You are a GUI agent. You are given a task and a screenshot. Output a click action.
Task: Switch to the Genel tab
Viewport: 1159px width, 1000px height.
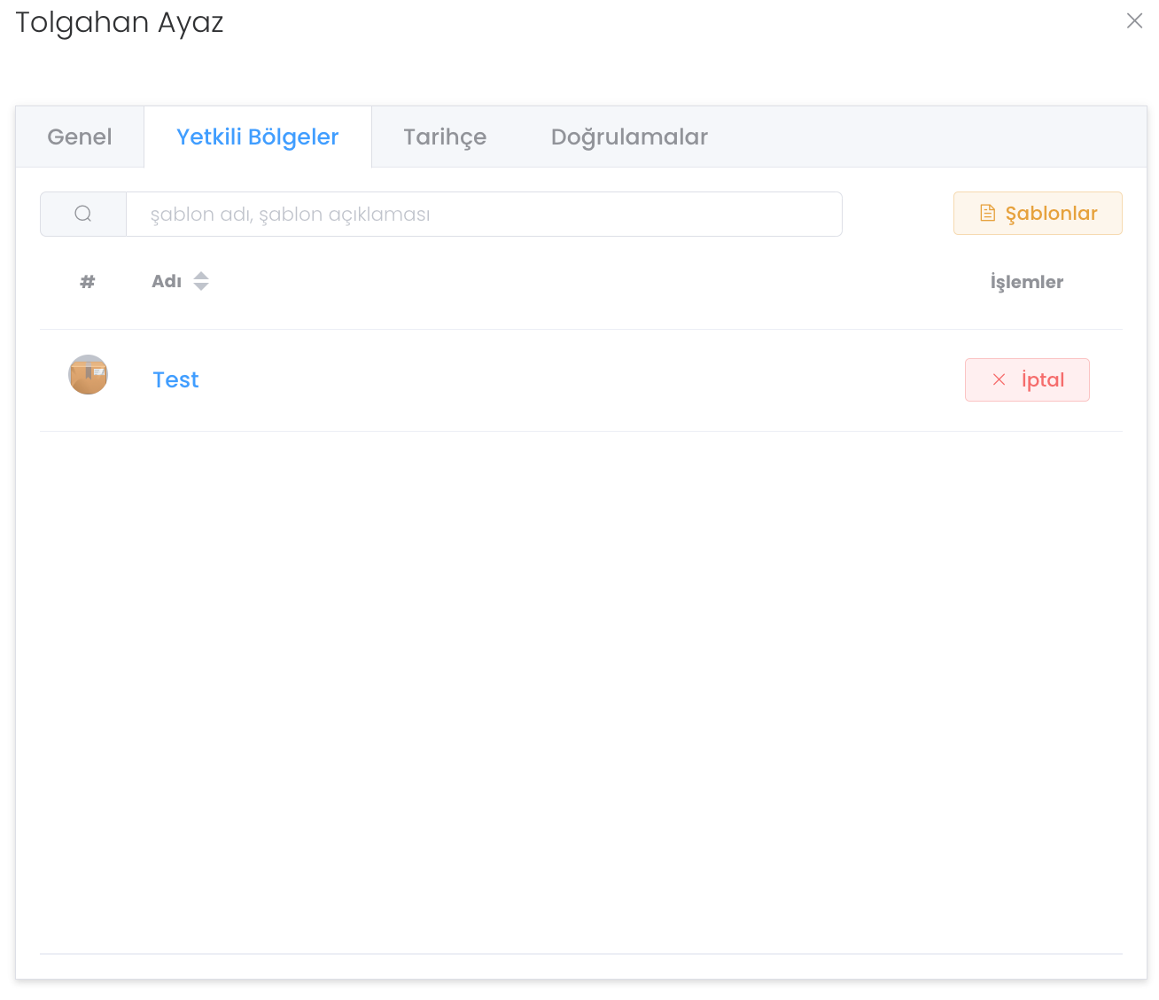80,137
